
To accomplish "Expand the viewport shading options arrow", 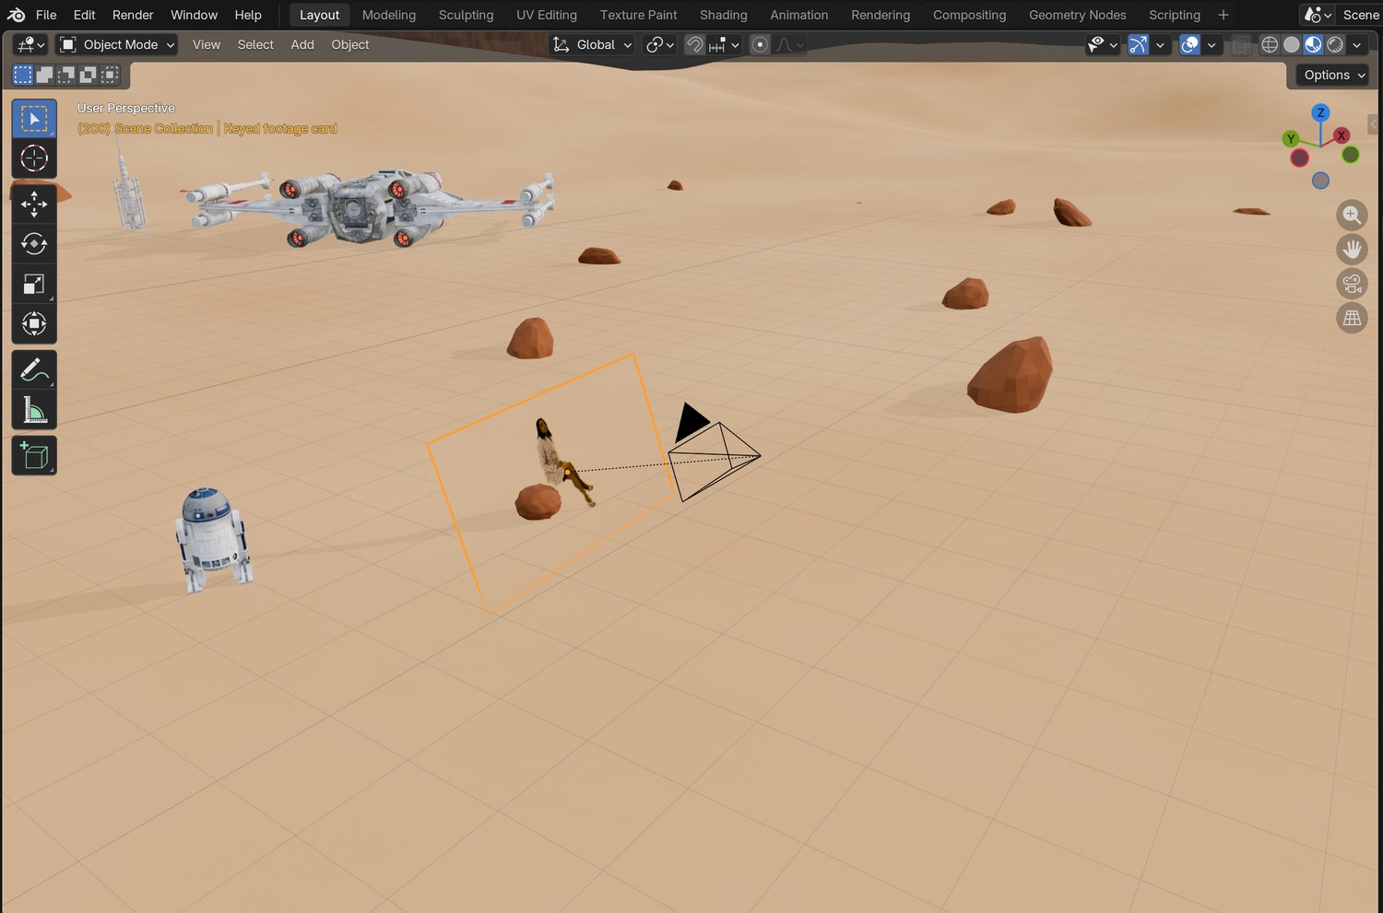I will pyautogui.click(x=1357, y=44).
